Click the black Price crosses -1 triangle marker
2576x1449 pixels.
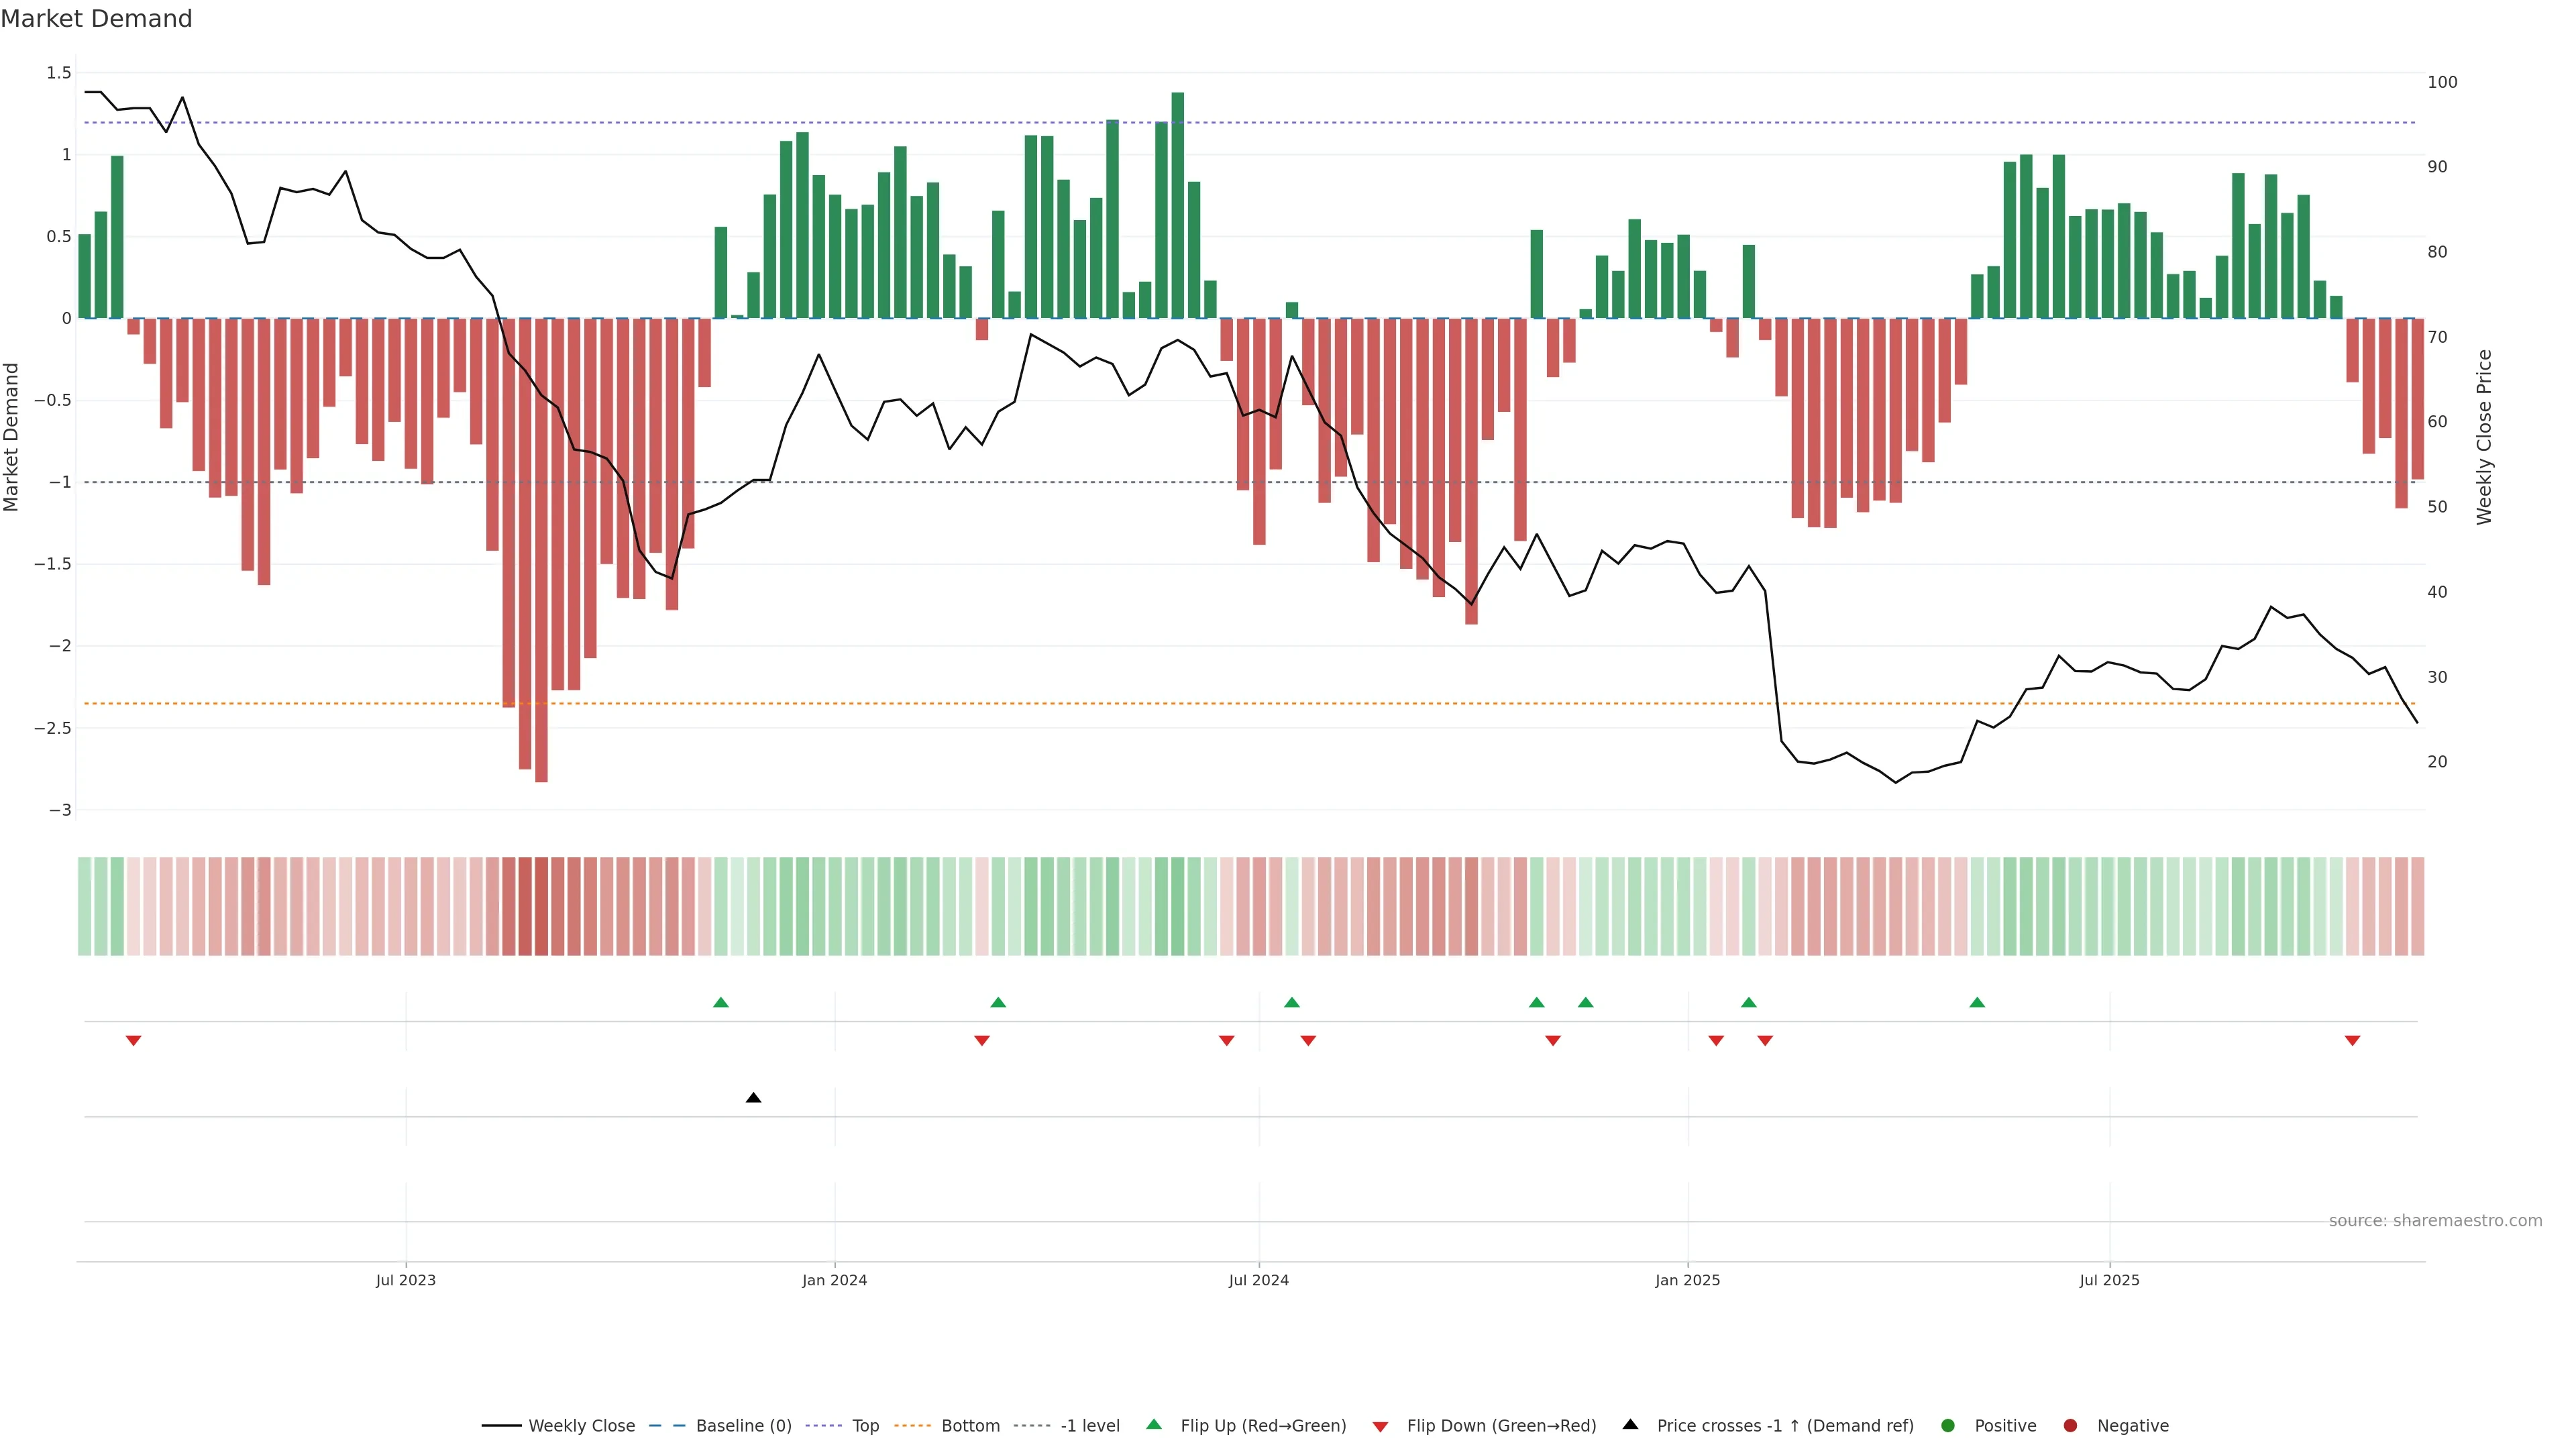click(753, 1098)
